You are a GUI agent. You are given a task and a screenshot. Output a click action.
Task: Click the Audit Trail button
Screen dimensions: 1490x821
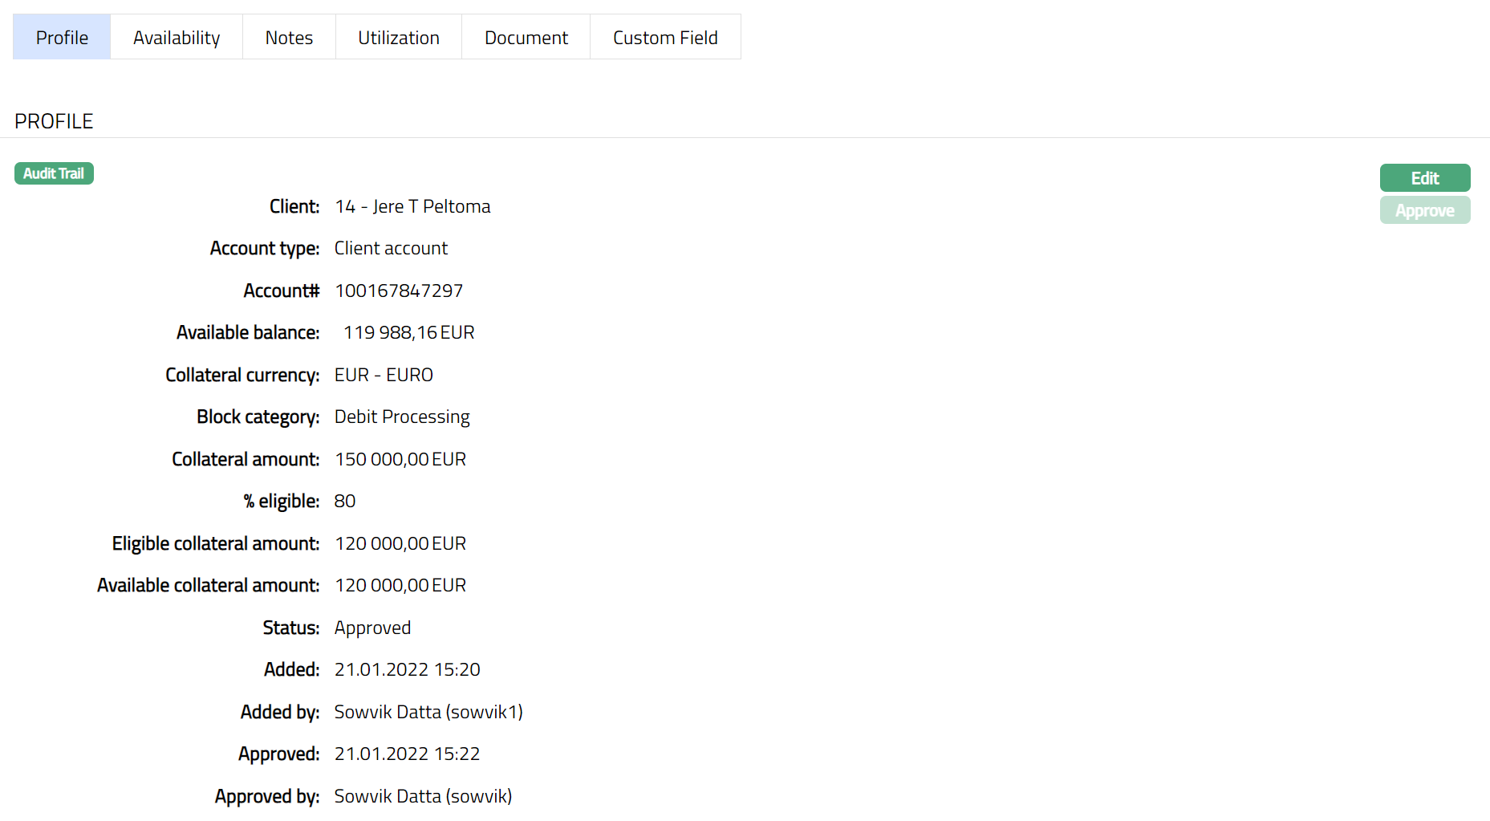point(54,173)
